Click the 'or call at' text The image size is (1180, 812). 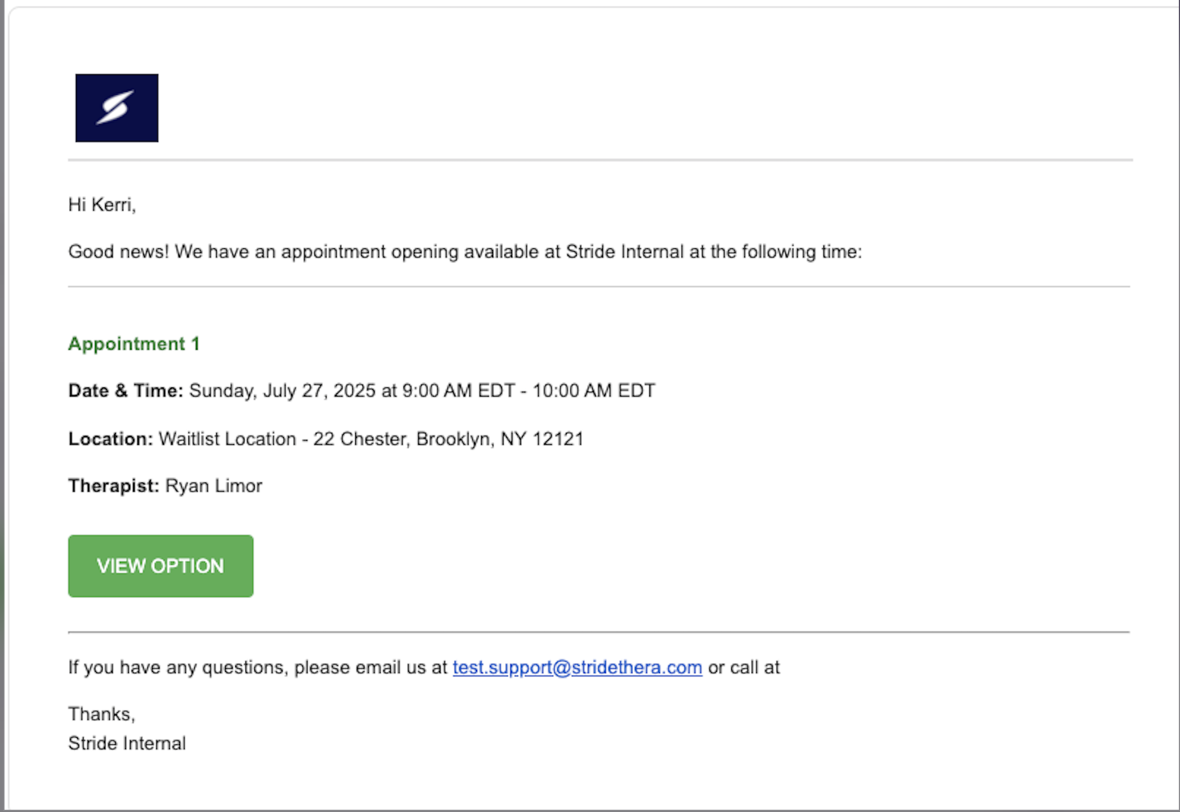744,667
